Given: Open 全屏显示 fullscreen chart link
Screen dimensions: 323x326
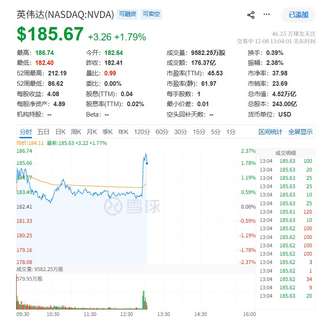Looking at the screenshot, I should [x=301, y=132].
